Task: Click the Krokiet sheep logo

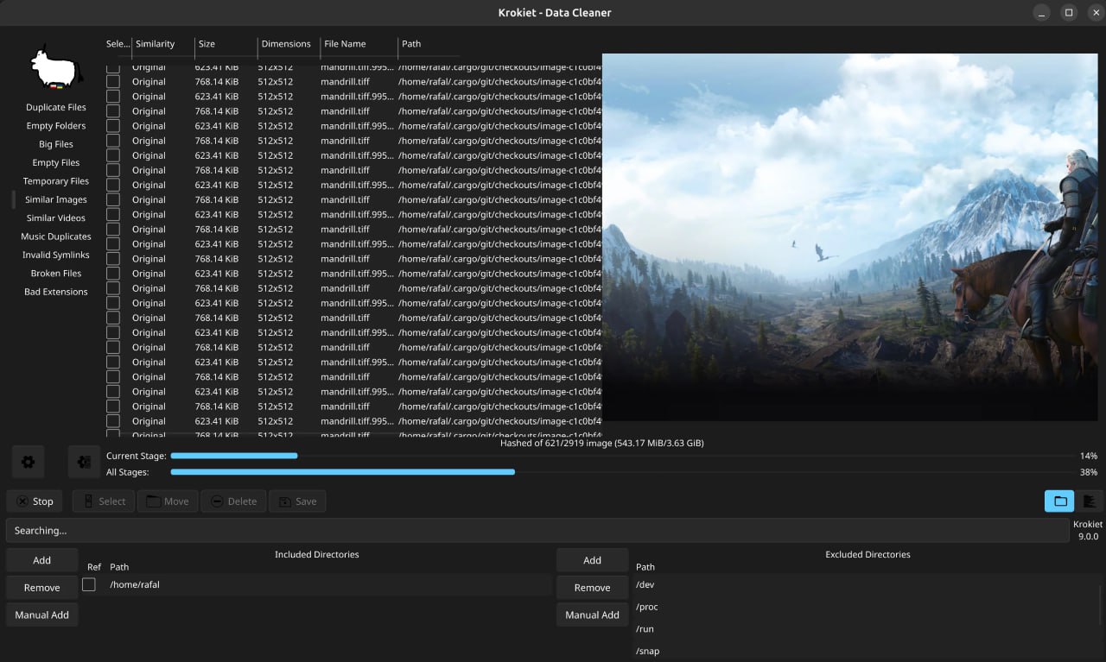Action: tap(56, 67)
